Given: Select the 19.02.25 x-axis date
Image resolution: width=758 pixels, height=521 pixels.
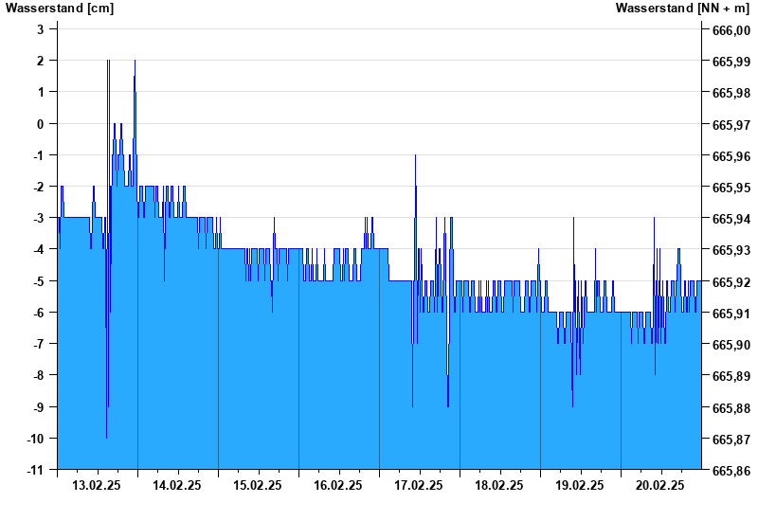Looking at the screenshot, I should pos(580,485).
